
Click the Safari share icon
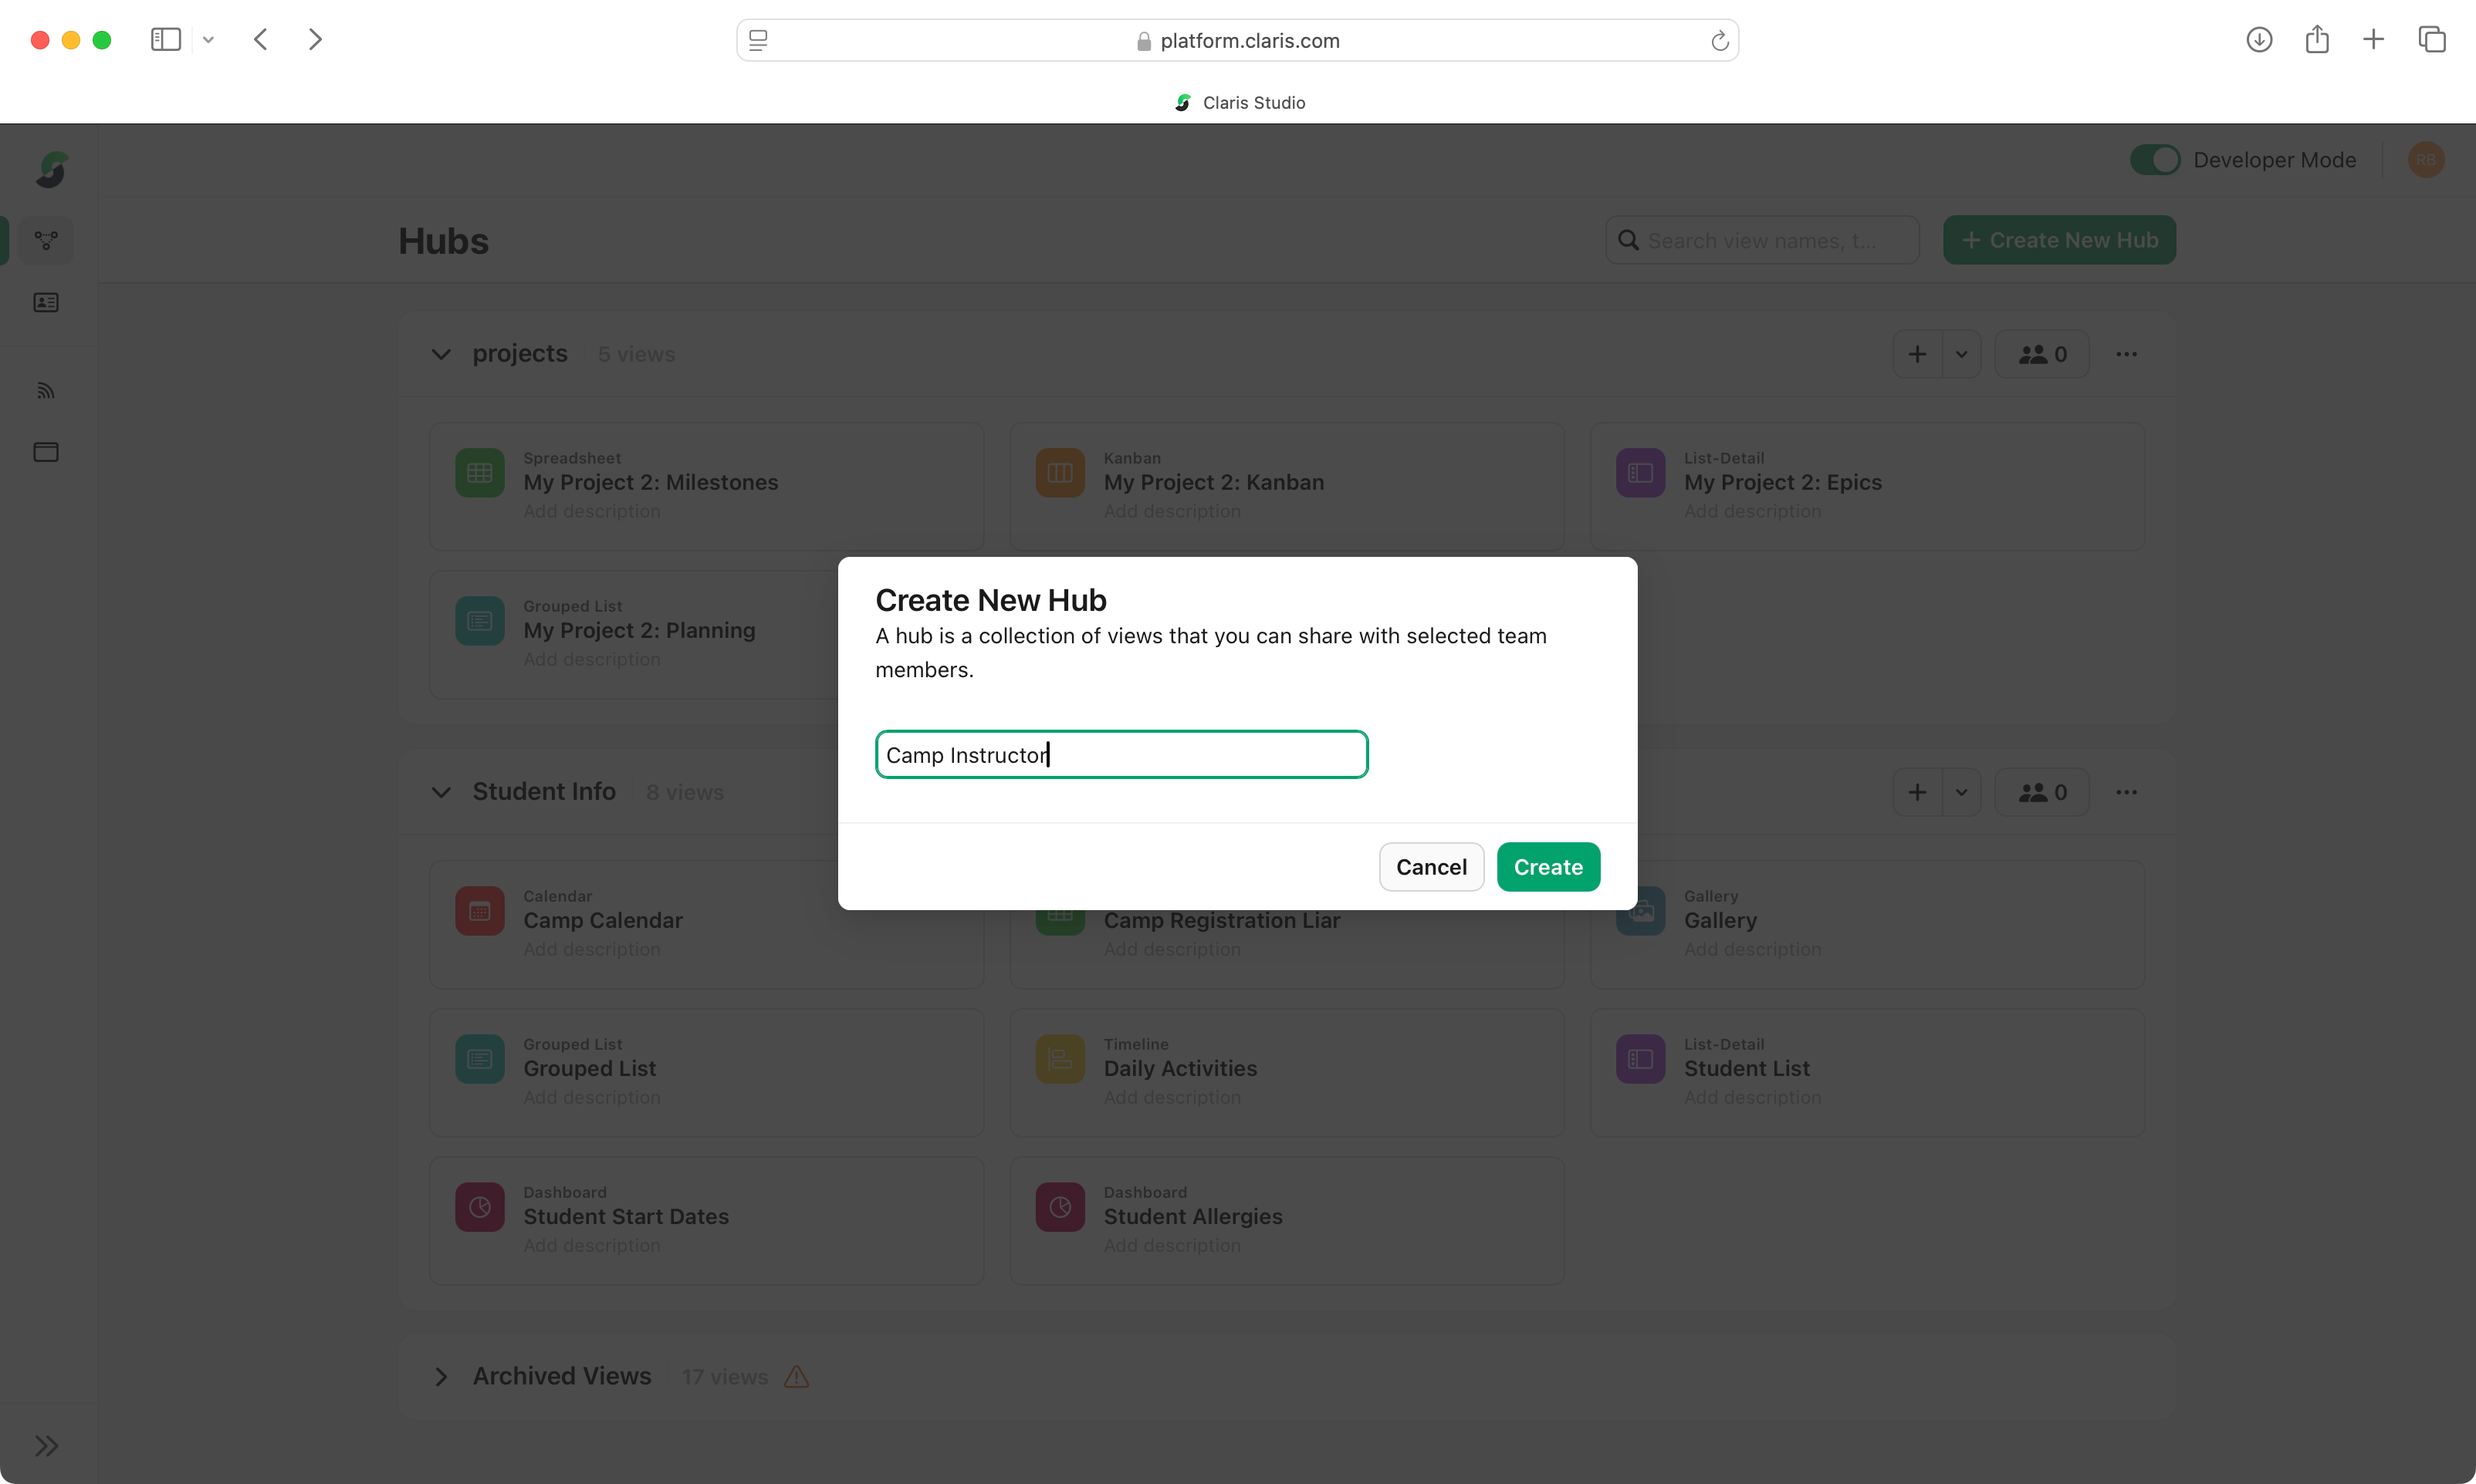(2317, 40)
